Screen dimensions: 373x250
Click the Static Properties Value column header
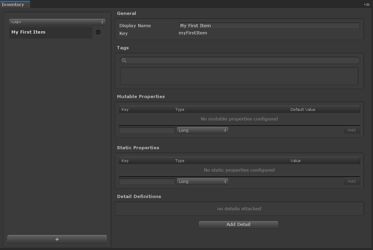coord(295,161)
